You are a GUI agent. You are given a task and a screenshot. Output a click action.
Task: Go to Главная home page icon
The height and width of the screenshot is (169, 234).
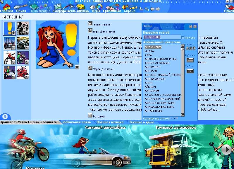(6, 8)
